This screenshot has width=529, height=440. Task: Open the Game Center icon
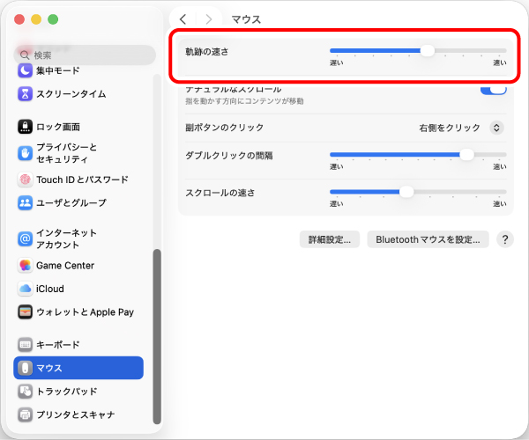pos(25,265)
